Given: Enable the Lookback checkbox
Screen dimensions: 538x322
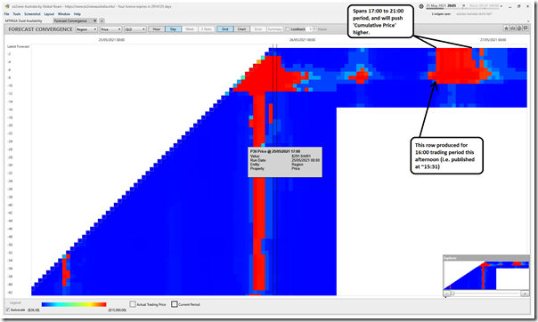Looking at the screenshot, I should 288,29.
